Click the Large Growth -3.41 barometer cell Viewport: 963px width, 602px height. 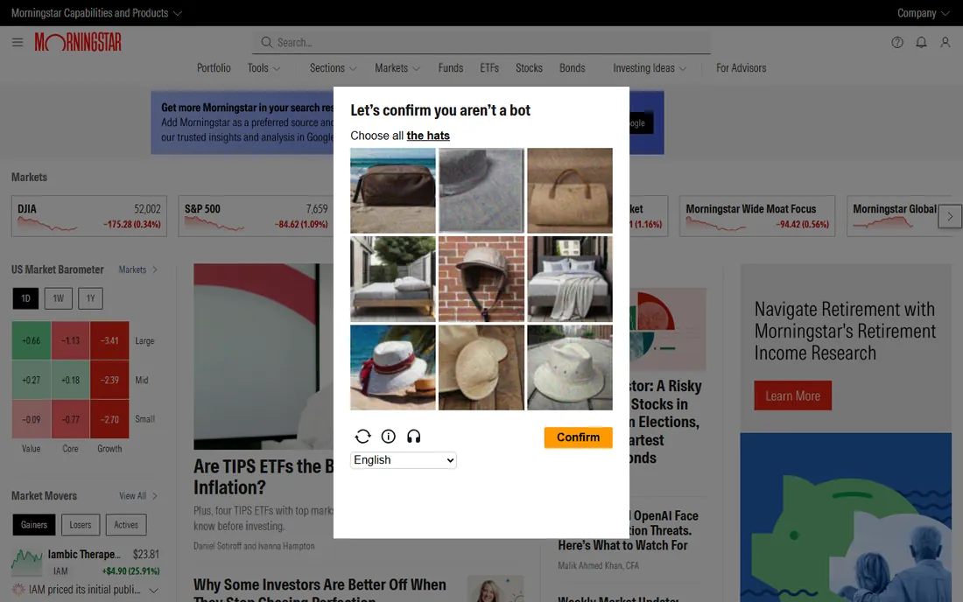point(110,340)
